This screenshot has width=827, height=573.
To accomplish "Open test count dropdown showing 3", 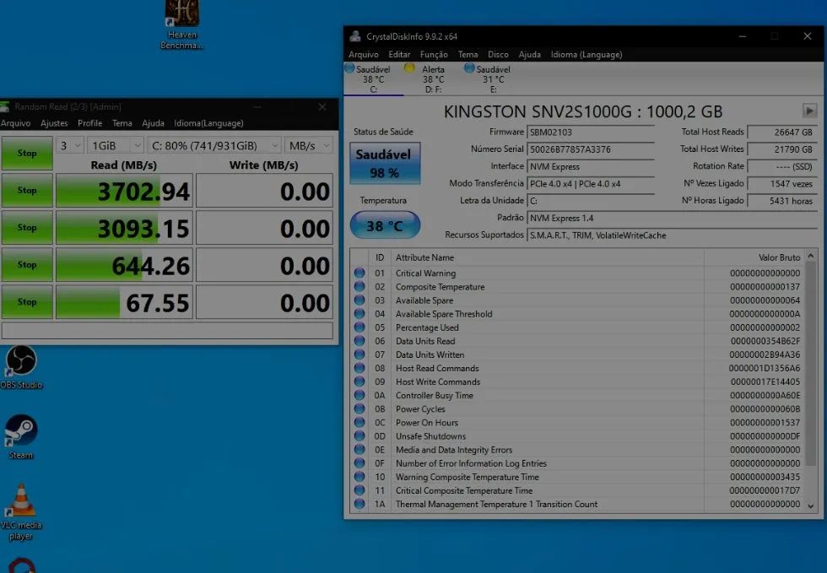I will [69, 146].
